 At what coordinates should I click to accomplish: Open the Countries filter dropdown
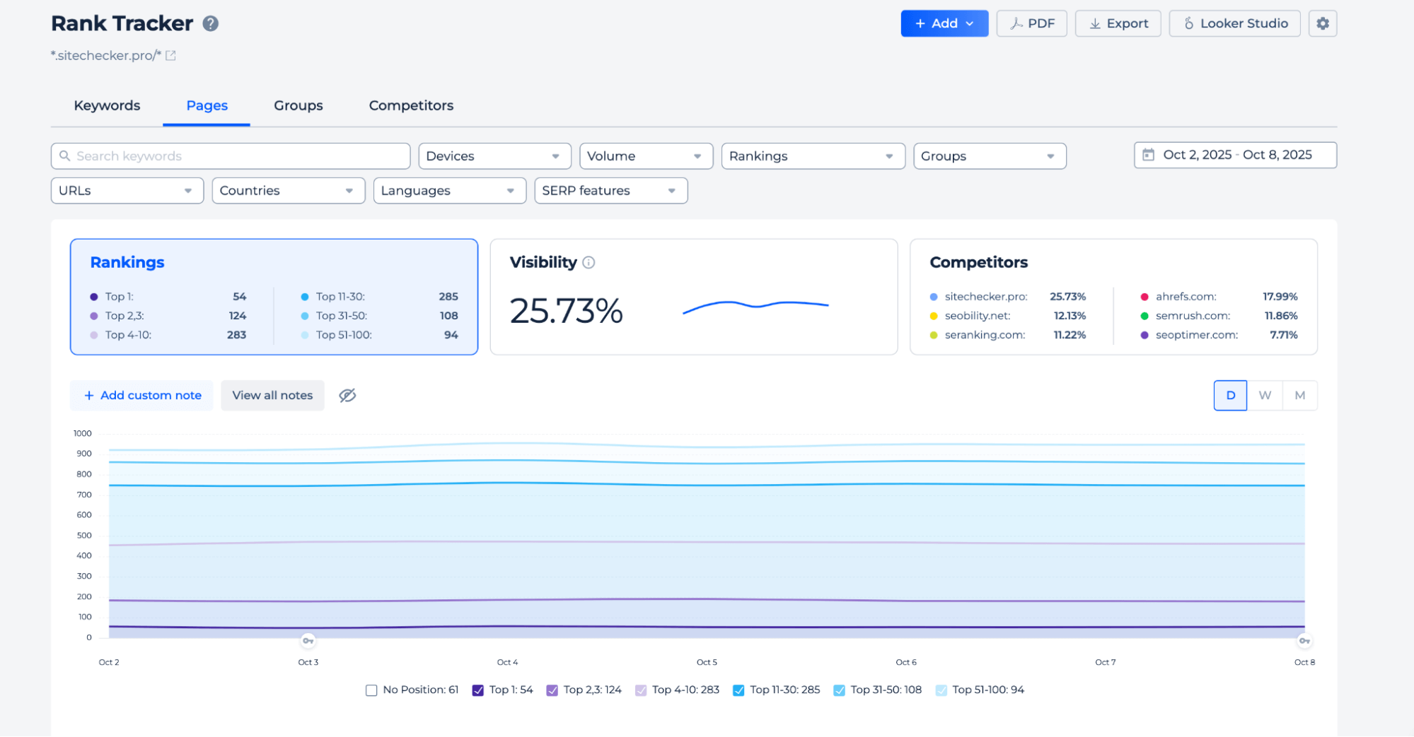coord(288,191)
